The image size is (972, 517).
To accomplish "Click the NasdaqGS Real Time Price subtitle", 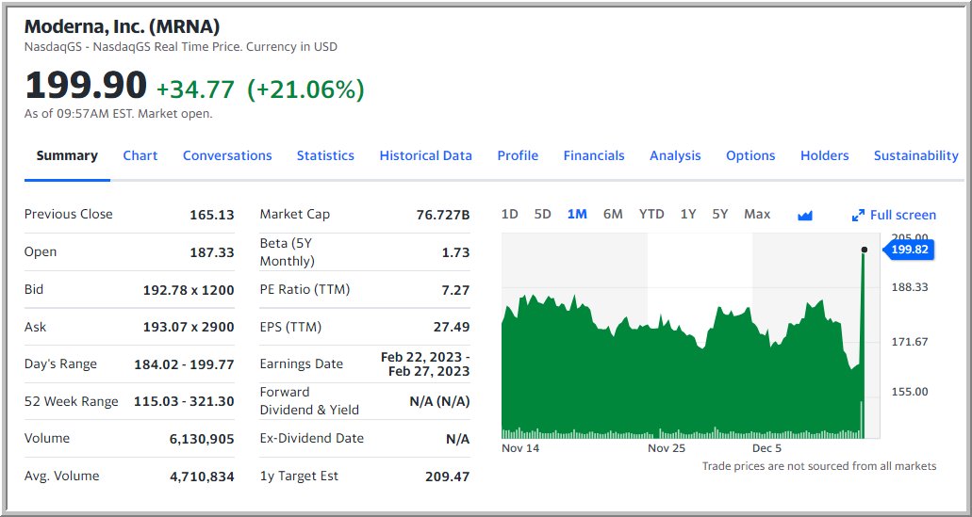I will pos(181,47).
